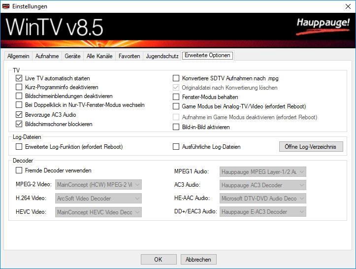Image resolution: width=356 pixels, height=269 pixels.
Task: Open the DD+/EAC3 Audio decoder dropdown
Action: click(262, 212)
